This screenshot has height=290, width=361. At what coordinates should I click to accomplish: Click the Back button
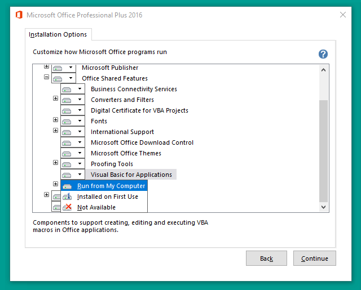[266, 258]
